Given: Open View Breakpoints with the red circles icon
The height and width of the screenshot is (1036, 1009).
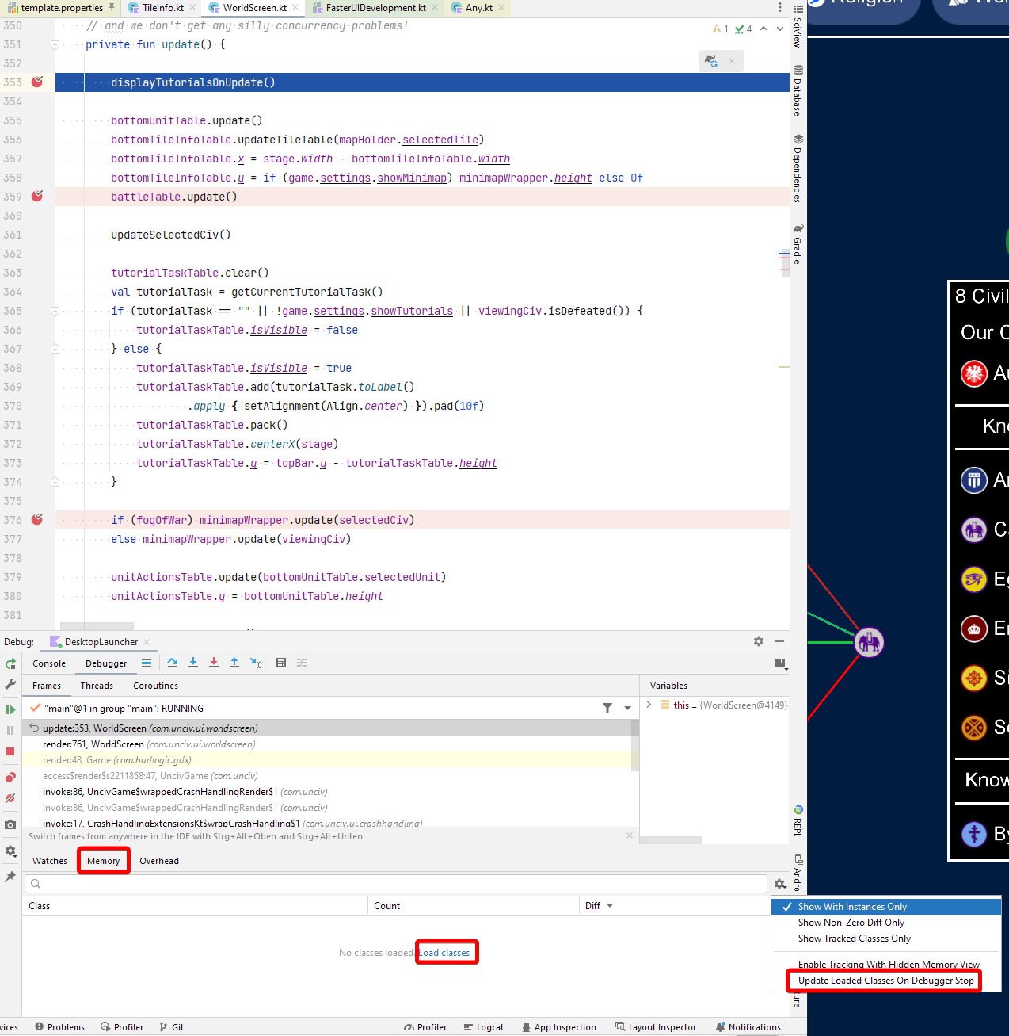Looking at the screenshot, I should tap(10, 777).
